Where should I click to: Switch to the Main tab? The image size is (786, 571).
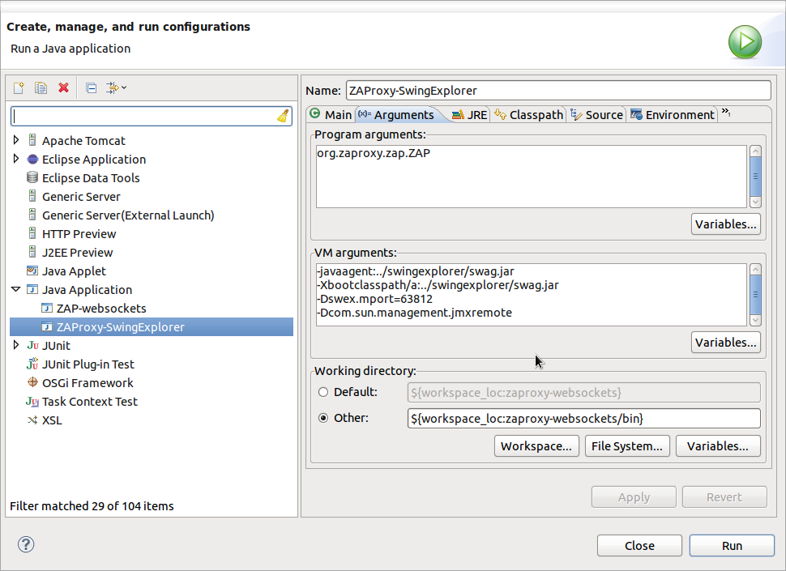coord(331,115)
